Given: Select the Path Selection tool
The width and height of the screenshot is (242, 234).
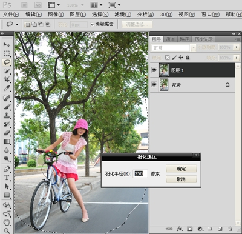Looking at the screenshot, I should (7, 186).
